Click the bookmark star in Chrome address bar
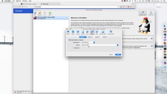Screen dimensions: 167x94 (x=118, y=7)
